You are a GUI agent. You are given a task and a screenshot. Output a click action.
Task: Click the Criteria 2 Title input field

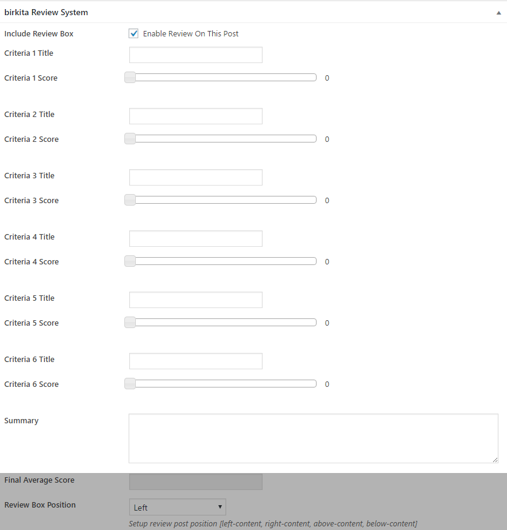tap(195, 116)
